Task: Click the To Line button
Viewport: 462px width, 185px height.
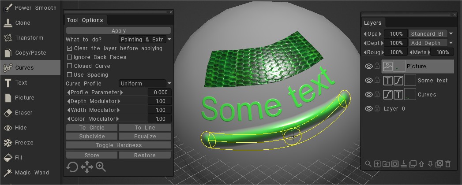Action: (145, 128)
